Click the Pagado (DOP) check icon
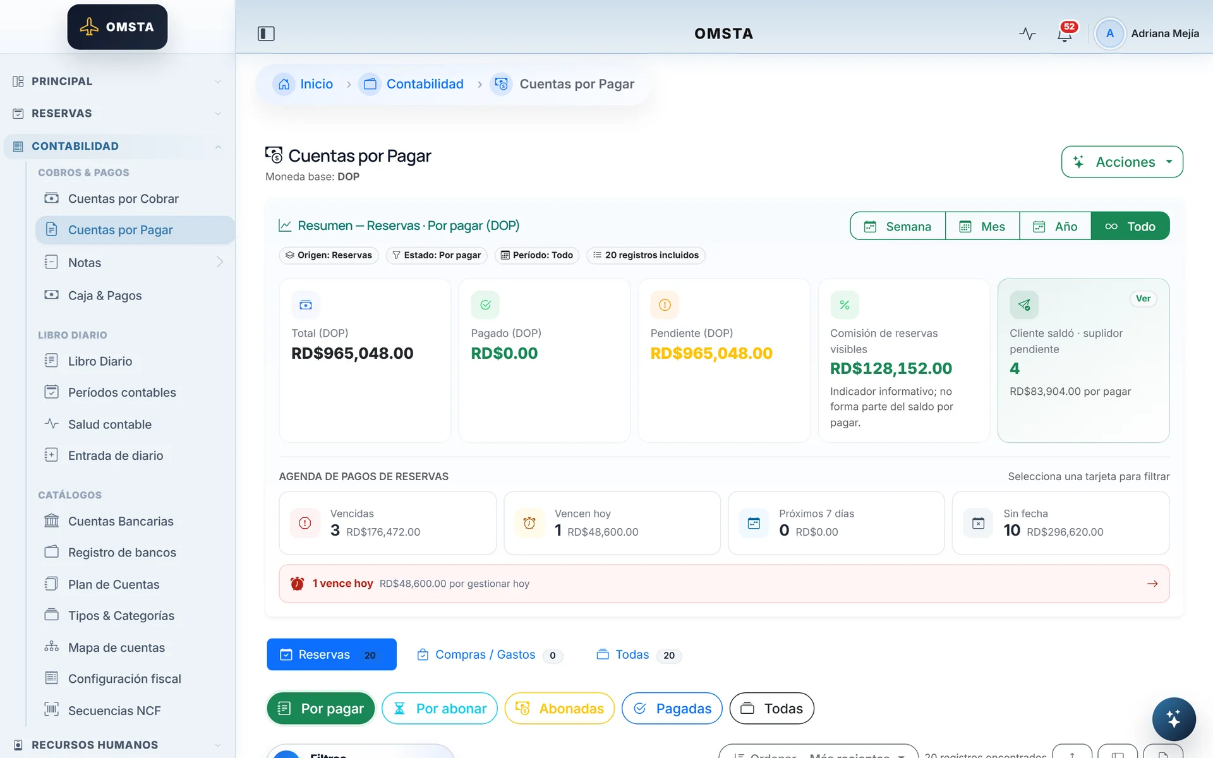This screenshot has height=758, width=1213. click(x=485, y=305)
